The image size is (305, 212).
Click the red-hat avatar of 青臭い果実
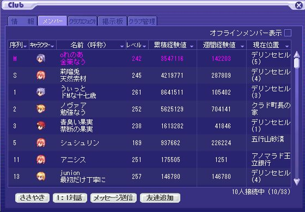[41, 126]
